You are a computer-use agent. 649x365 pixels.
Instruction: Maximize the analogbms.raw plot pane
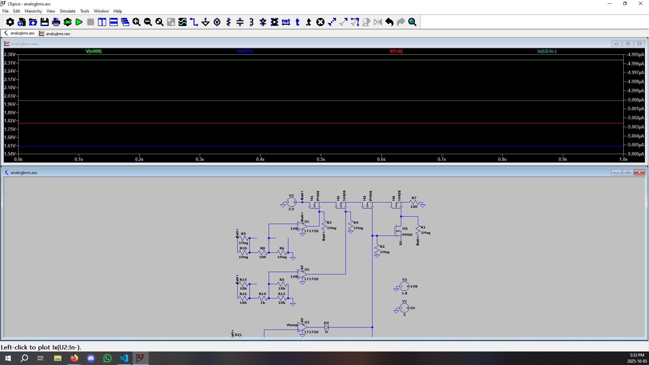point(628,44)
